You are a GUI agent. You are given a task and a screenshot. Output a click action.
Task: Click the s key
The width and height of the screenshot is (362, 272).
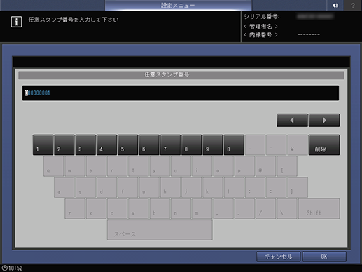click(85, 187)
